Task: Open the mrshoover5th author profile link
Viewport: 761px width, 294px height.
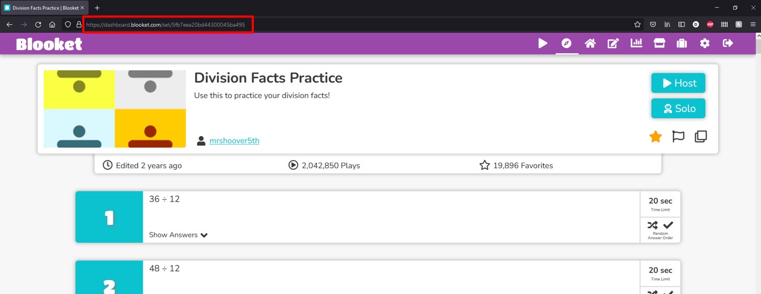Action: (x=234, y=141)
